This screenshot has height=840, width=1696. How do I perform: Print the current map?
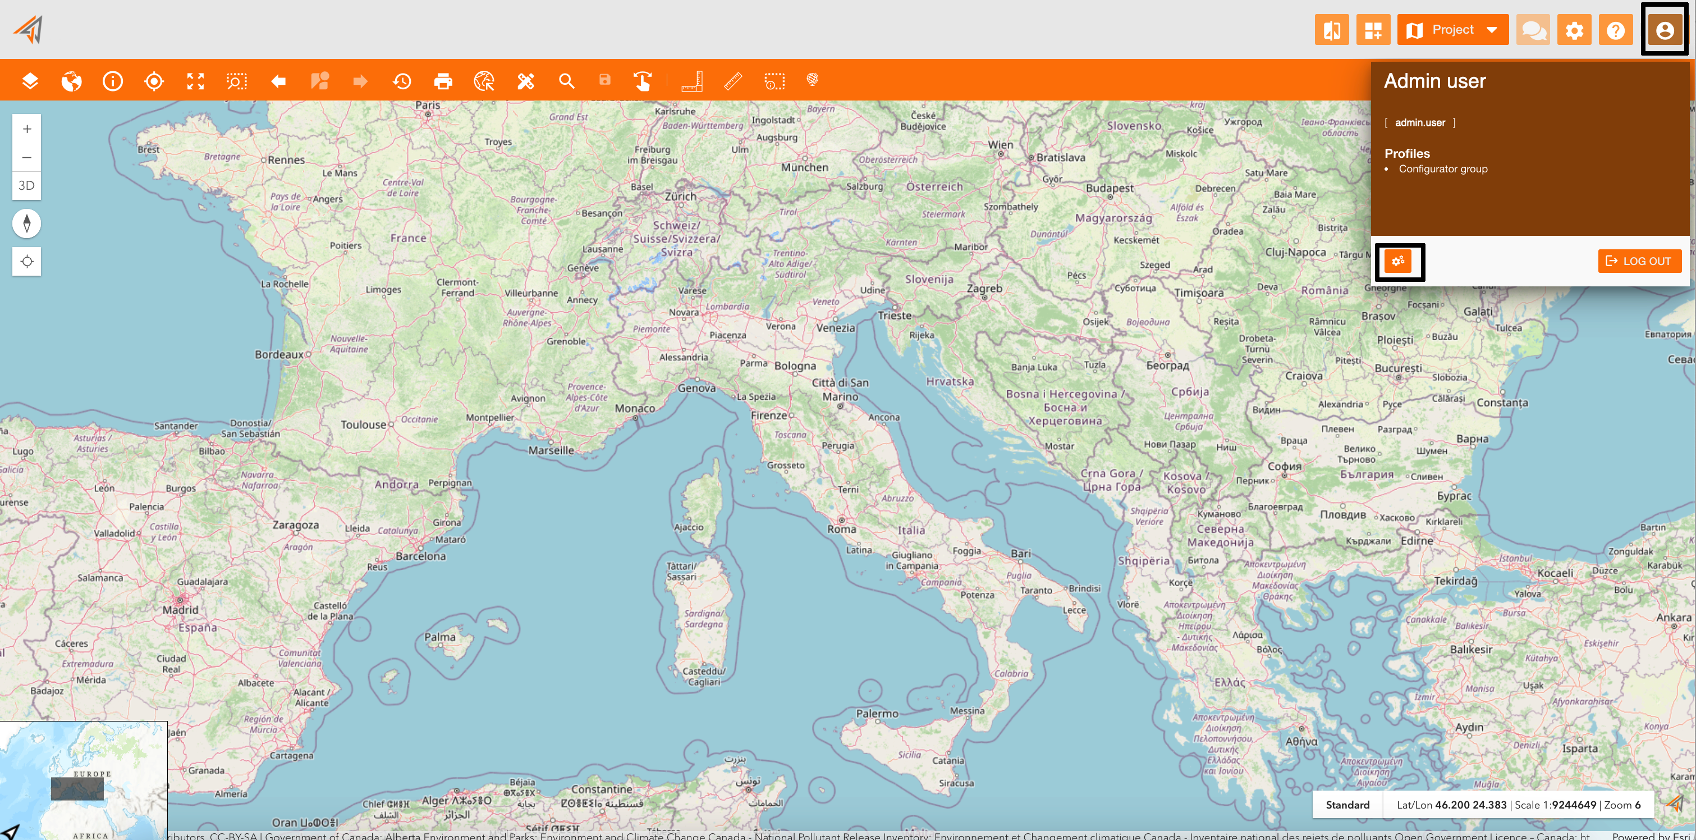pos(443,81)
